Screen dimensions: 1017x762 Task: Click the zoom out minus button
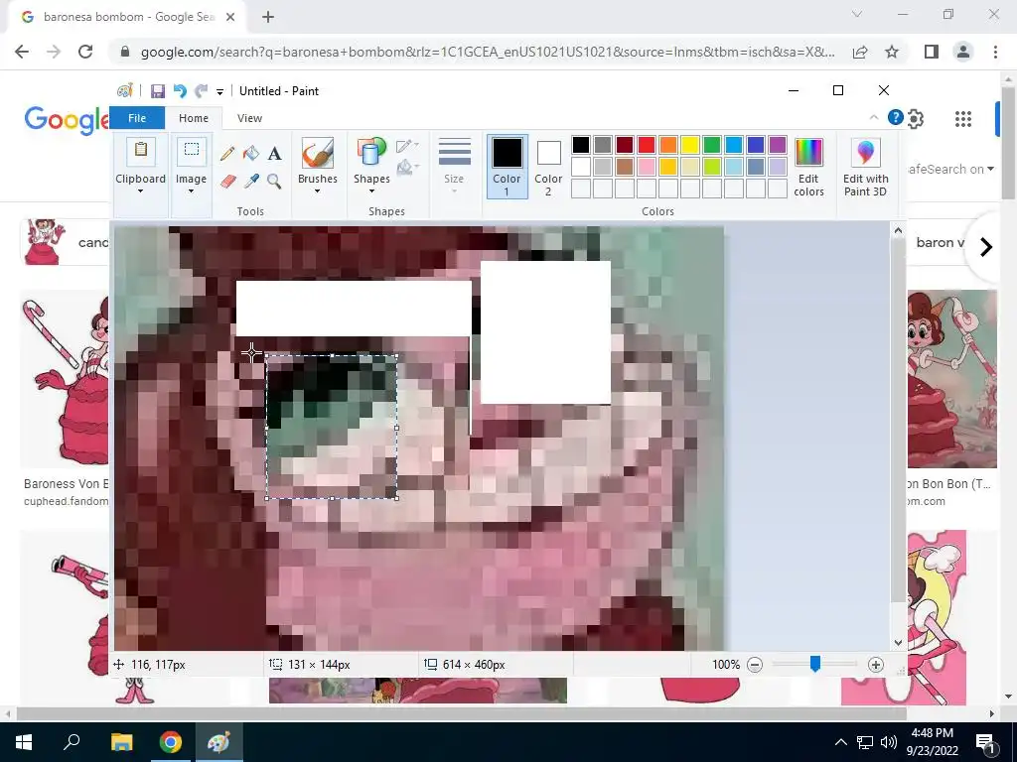click(755, 665)
